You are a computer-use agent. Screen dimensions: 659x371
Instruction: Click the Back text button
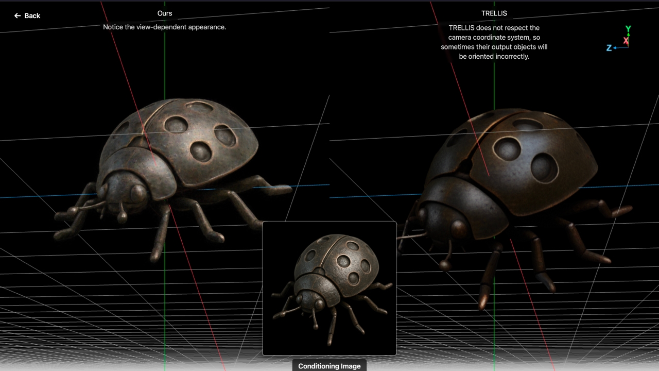[x=32, y=16]
